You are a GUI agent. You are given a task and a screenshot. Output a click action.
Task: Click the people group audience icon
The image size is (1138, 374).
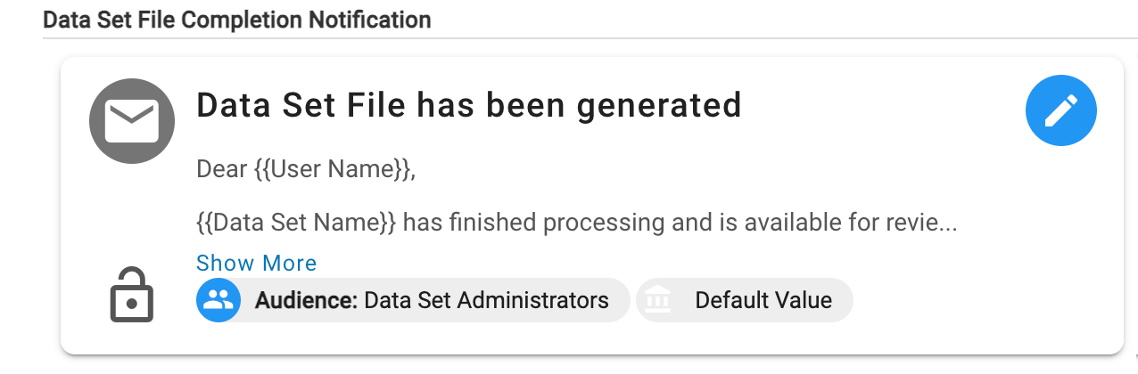pos(219,300)
